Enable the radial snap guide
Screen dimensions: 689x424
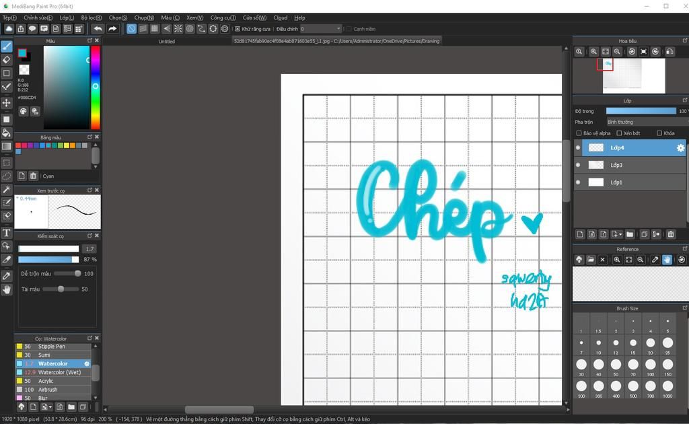178,29
